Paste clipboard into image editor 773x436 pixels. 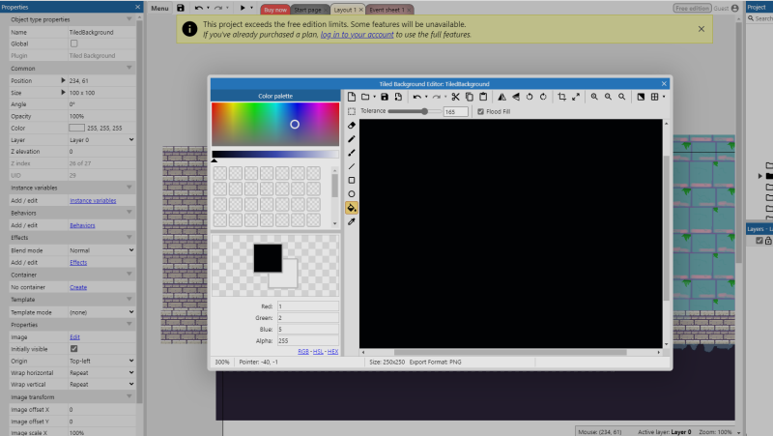coord(483,97)
